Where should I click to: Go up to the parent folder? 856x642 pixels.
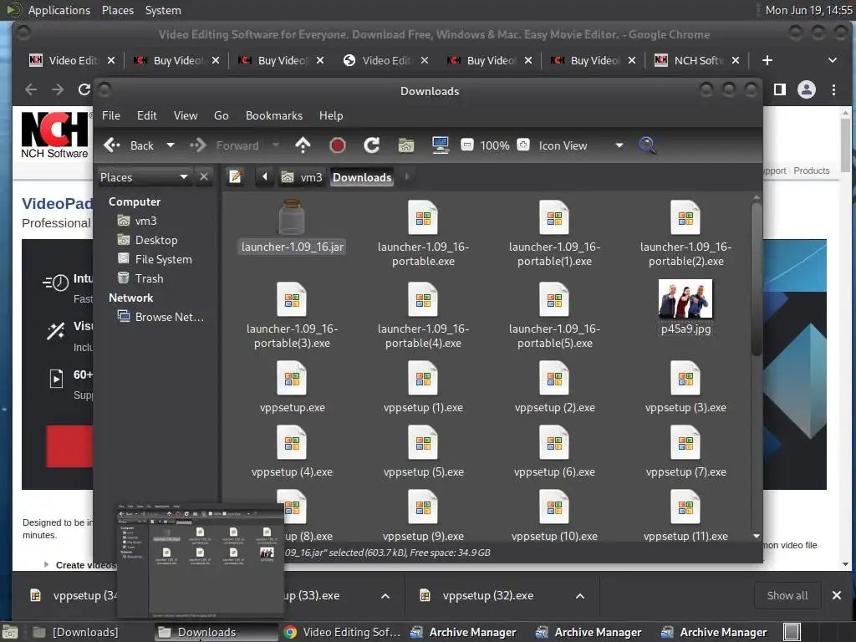pyautogui.click(x=303, y=145)
